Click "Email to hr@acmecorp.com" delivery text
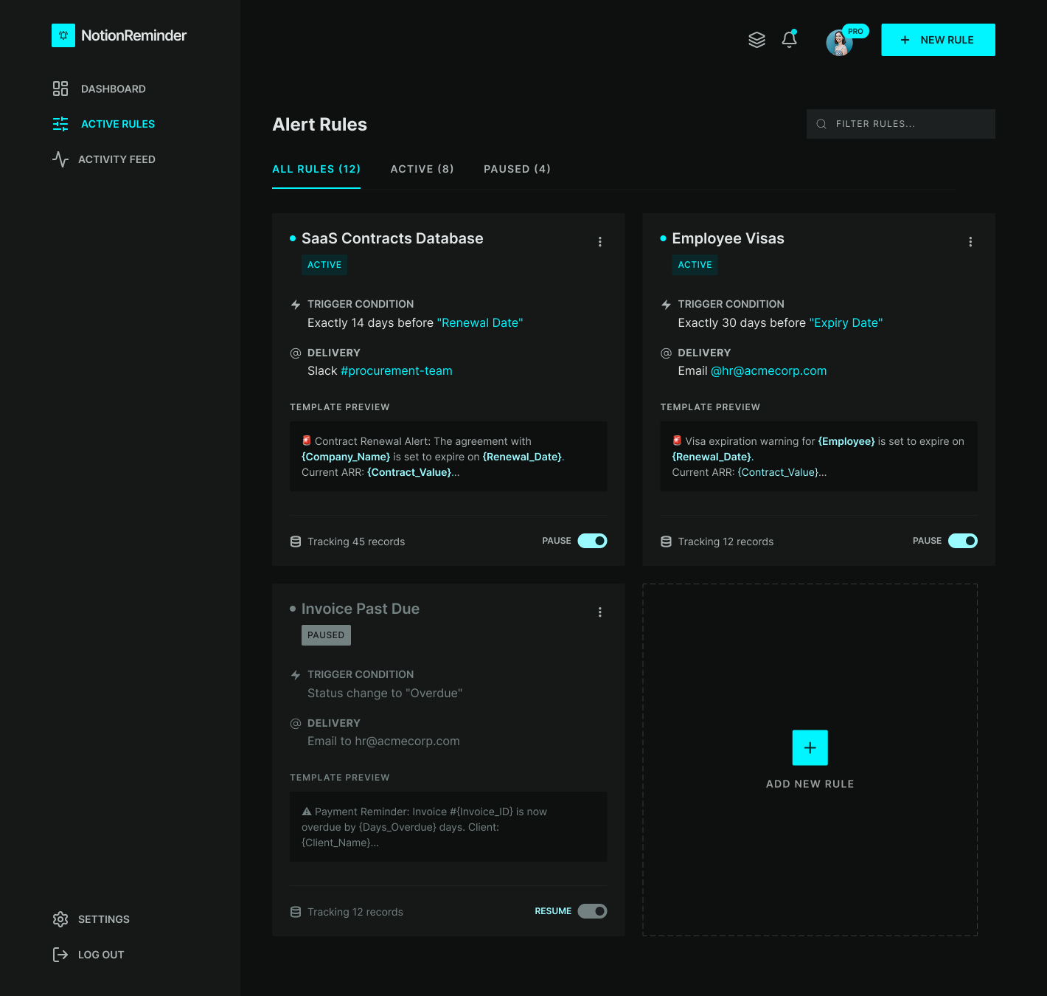 coord(383,741)
